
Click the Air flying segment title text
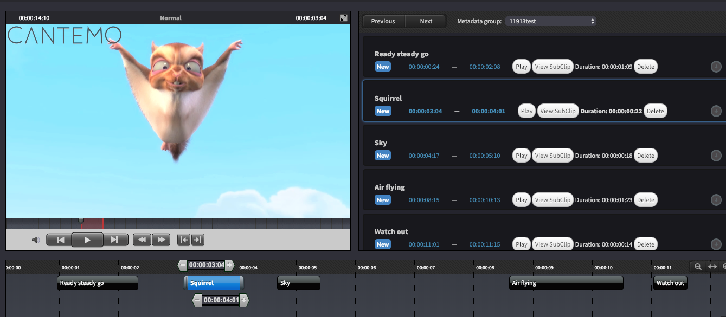point(390,187)
